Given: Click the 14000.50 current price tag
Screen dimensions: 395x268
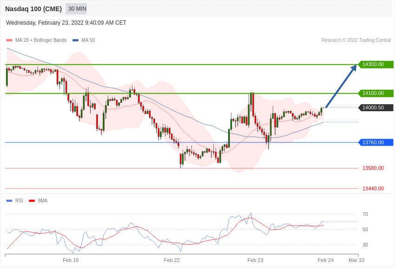Looking at the screenshot, I should click(375, 107).
